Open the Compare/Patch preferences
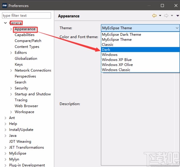This screenshot has height=167, width=180. click(28, 41)
